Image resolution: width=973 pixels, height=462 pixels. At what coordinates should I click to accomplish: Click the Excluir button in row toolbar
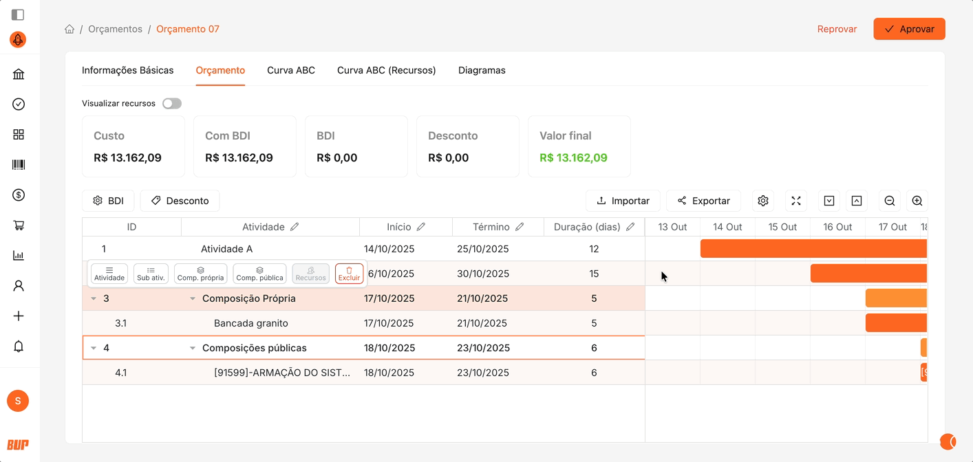coord(349,274)
